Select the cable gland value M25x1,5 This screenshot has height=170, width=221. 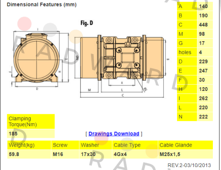point(170,154)
